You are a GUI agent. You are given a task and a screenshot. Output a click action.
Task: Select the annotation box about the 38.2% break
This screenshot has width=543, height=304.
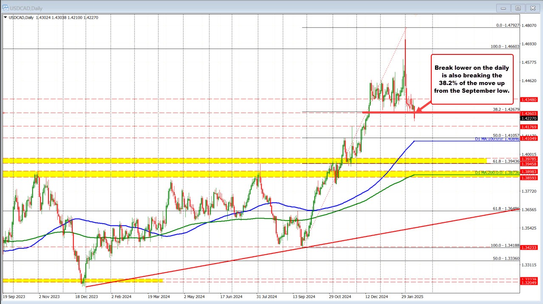click(472, 79)
